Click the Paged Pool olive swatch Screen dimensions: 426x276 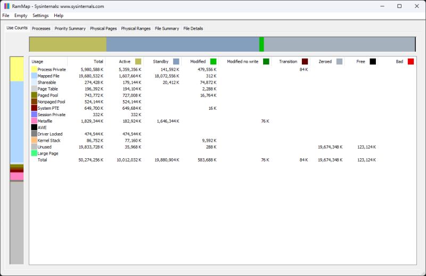(x=34, y=95)
